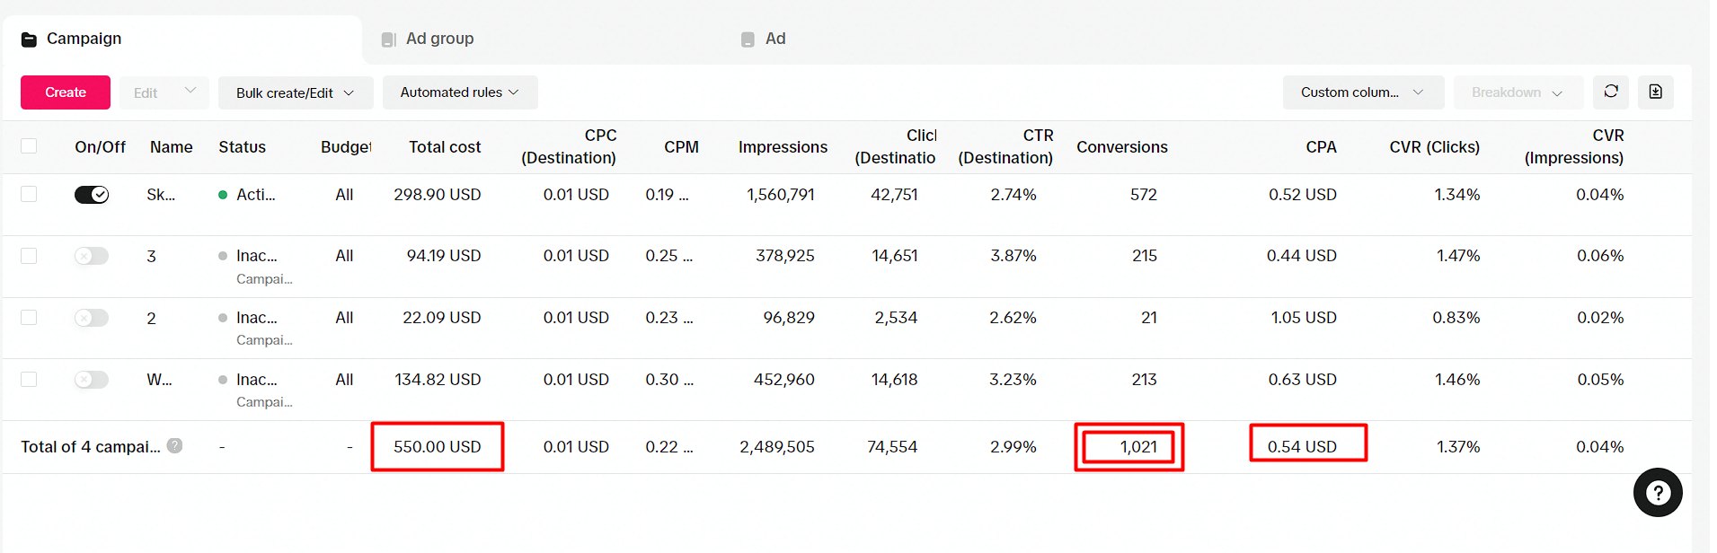
Task: Open Bulk create/Edit dropdown
Action: pyautogui.click(x=296, y=92)
